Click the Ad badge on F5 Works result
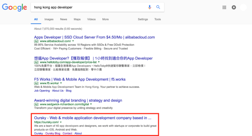Viewport: 252px width, 136px height. 36,83
